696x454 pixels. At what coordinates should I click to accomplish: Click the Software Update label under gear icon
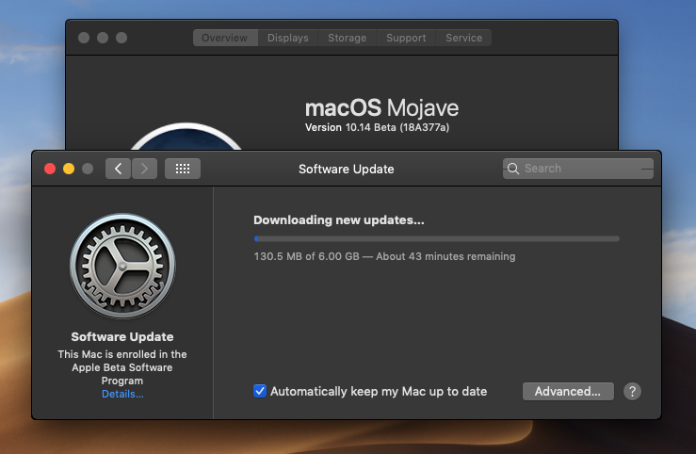(x=122, y=337)
